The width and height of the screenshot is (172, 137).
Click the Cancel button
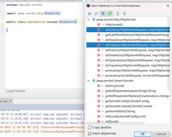pyautogui.click(x=161, y=134)
